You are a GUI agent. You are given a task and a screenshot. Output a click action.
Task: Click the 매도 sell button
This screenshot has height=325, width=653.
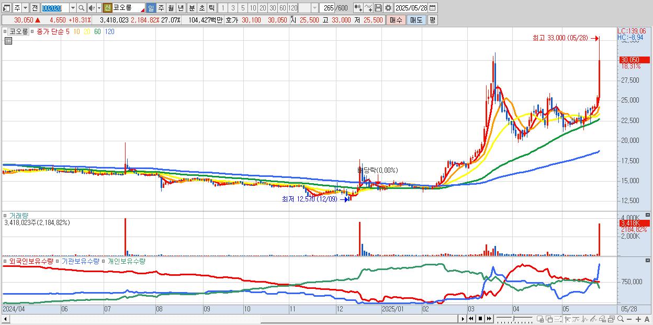tap(416, 20)
